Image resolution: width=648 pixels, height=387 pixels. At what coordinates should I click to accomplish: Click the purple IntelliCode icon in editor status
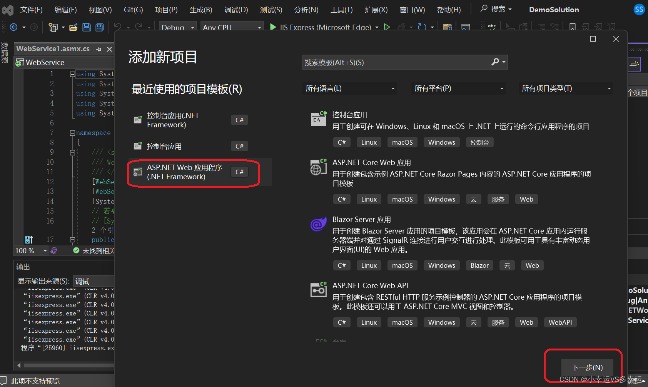coord(54,251)
